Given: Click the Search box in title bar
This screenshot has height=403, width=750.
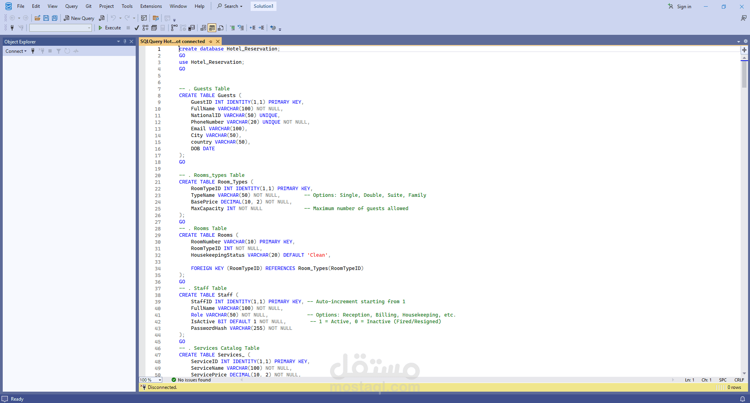Looking at the screenshot, I should click(230, 6).
